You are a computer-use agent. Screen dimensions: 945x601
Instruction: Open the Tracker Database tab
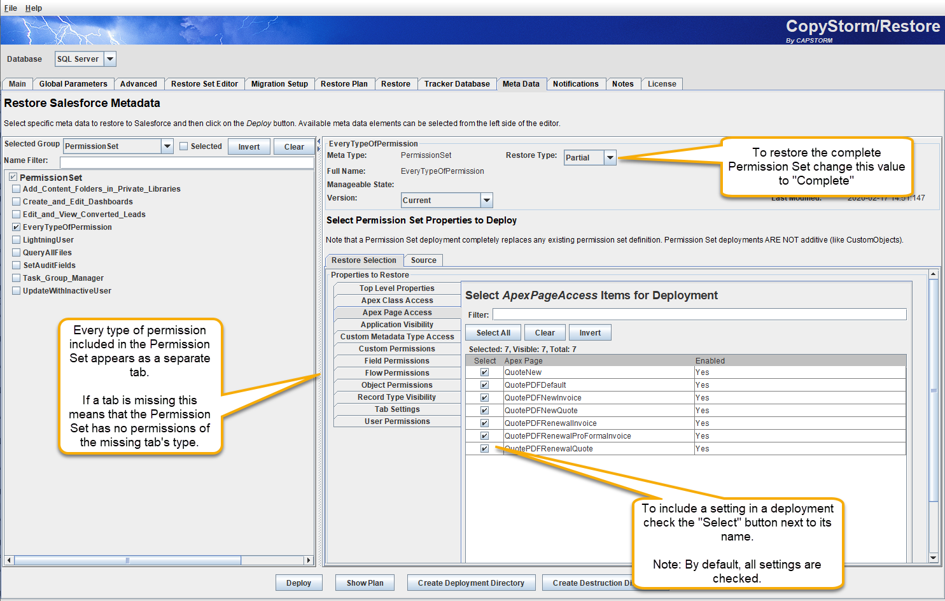(x=457, y=84)
